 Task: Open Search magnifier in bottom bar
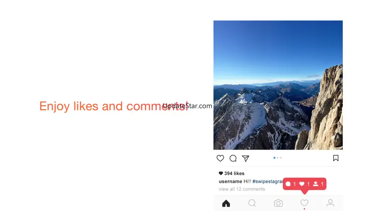click(x=252, y=203)
